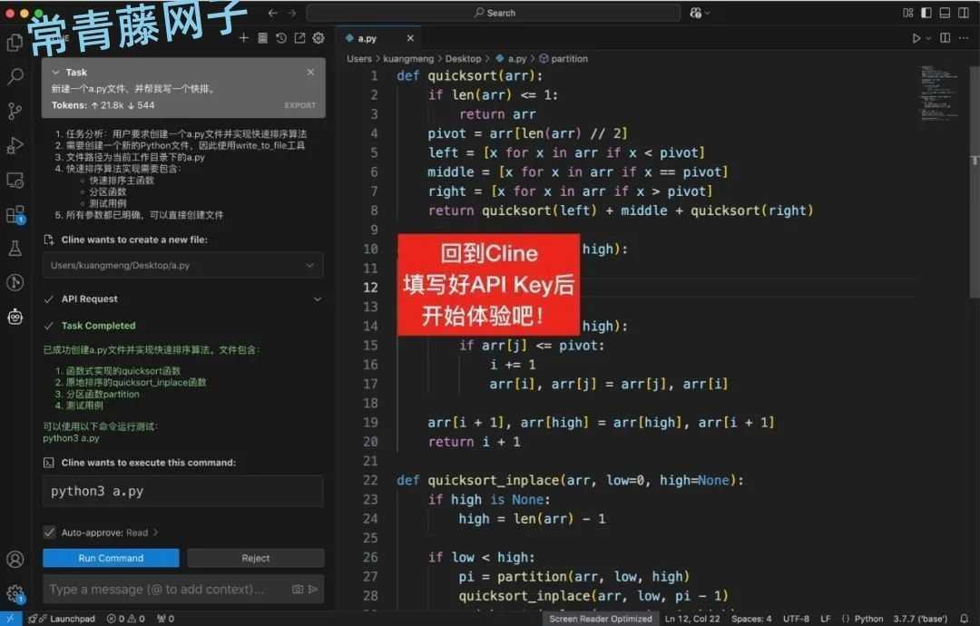This screenshot has height=626, width=980.
Task: Toggle primary side bar layout icon
Action: 926,13
